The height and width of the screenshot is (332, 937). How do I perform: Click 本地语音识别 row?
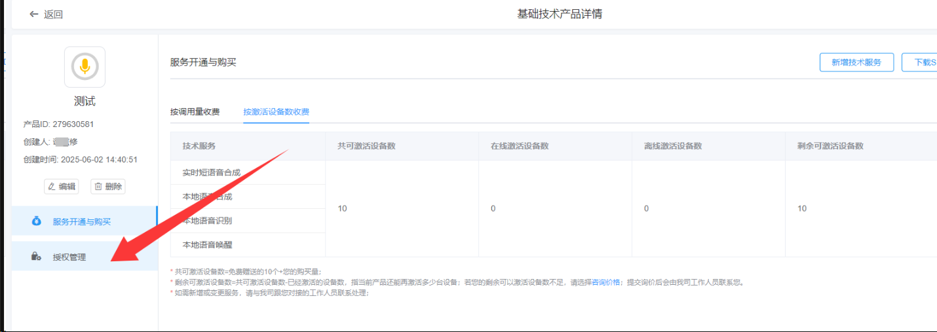(248, 221)
